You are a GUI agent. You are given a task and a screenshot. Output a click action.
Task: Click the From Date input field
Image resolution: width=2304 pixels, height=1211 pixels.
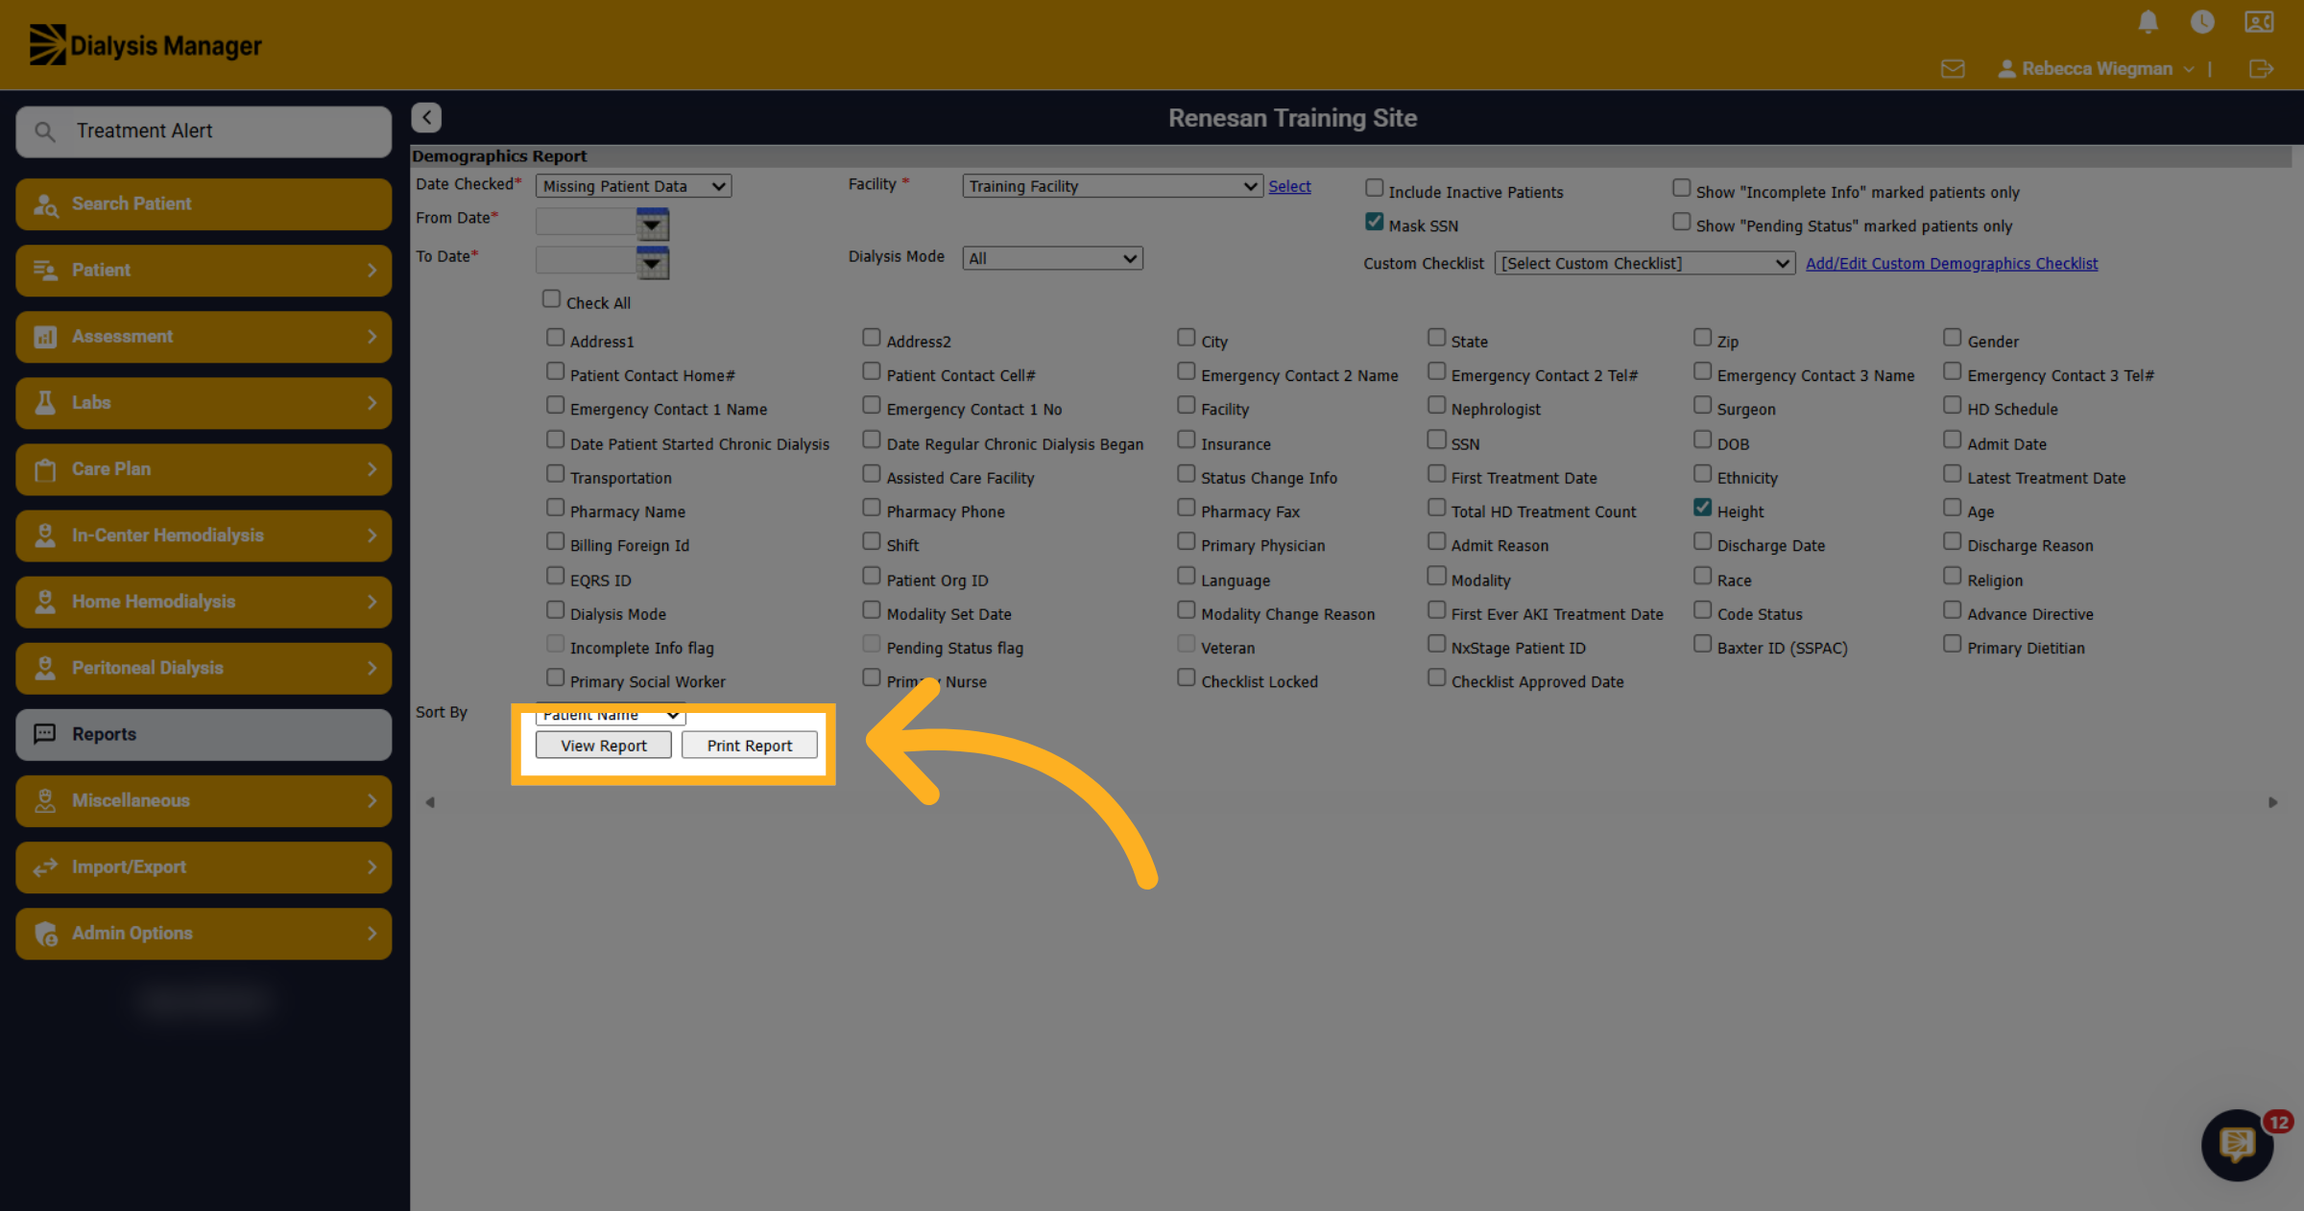coord(586,222)
